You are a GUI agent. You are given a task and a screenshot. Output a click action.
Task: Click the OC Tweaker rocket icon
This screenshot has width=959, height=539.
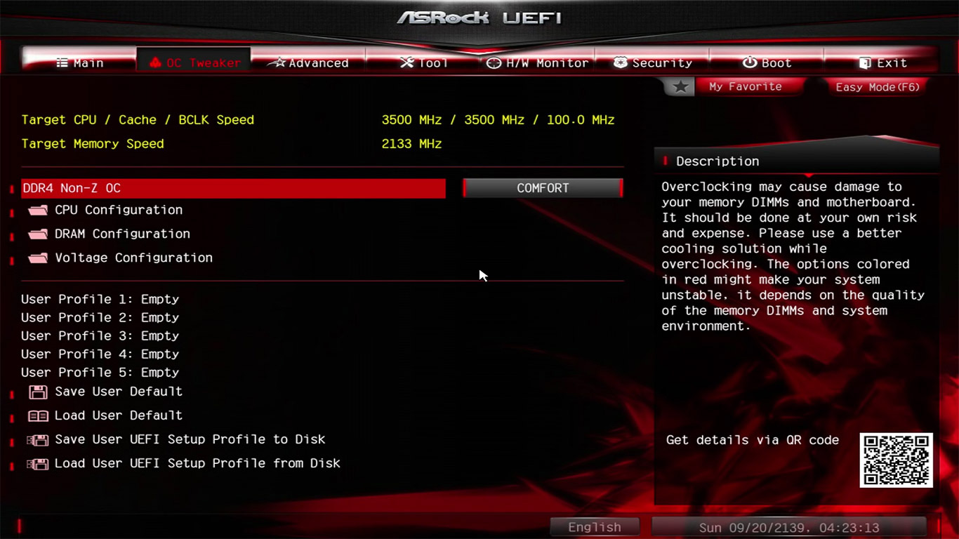(x=155, y=63)
